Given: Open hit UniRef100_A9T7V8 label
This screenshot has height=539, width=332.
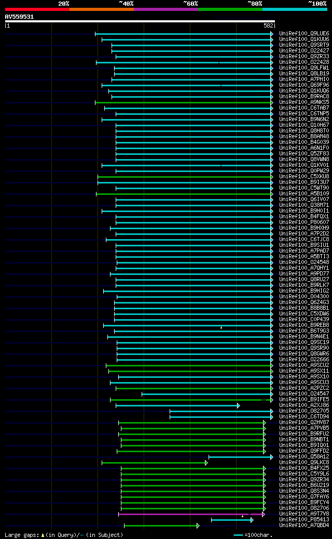Looking at the screenshot, I should pyautogui.click(x=304, y=514).
